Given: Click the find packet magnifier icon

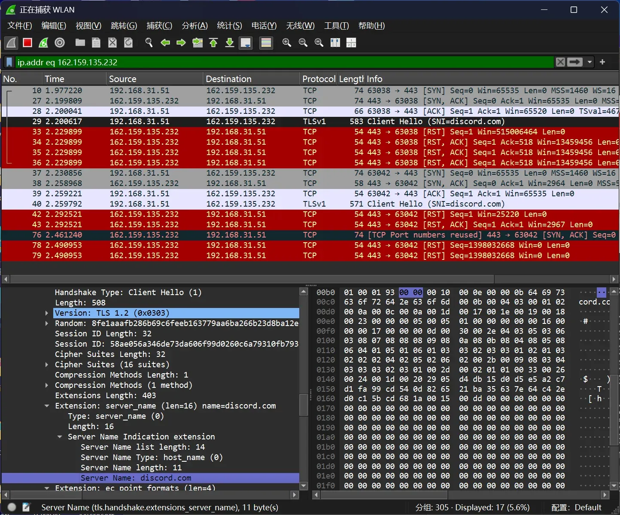Looking at the screenshot, I should [x=149, y=43].
